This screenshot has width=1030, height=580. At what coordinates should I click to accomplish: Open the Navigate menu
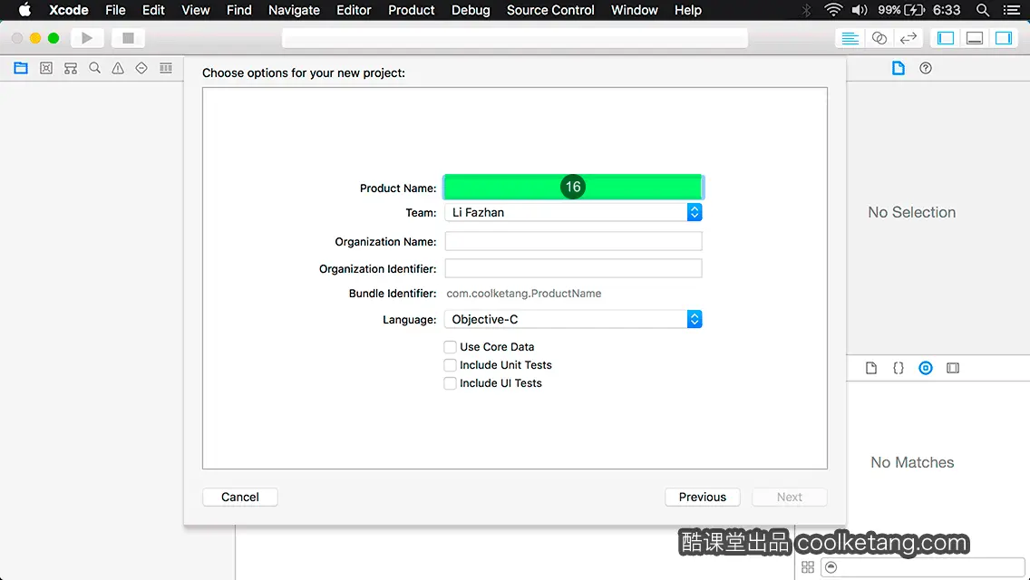295,10
